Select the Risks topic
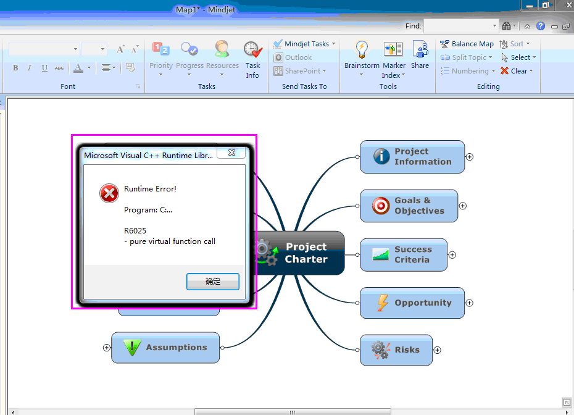The image size is (574, 415). (x=396, y=350)
